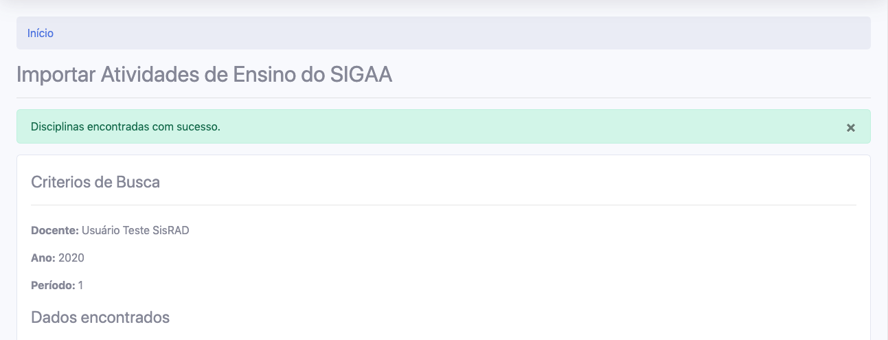Click the 'Usuário Teste SisRAD' value
The width and height of the screenshot is (888, 340).
pos(135,231)
